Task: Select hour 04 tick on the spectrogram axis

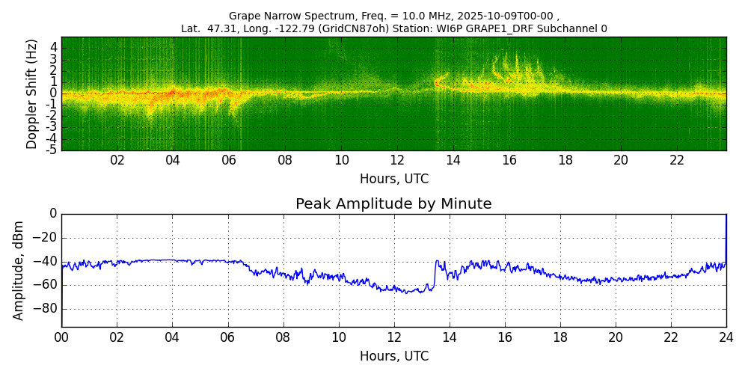Action: 173,160
